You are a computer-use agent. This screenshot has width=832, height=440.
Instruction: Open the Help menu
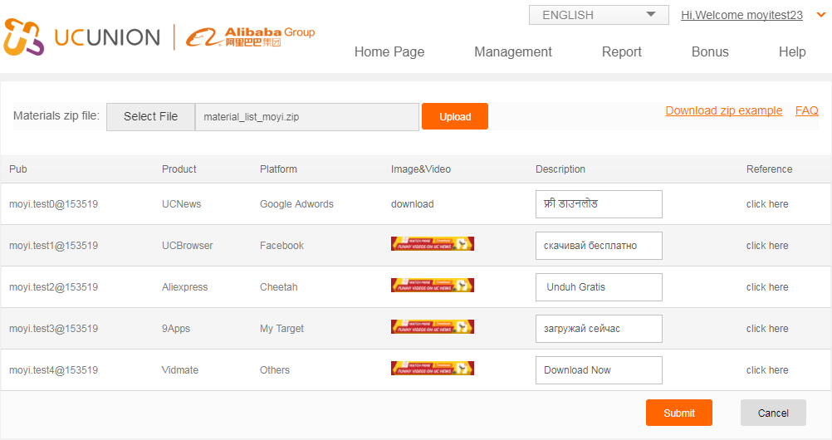pyautogui.click(x=792, y=51)
